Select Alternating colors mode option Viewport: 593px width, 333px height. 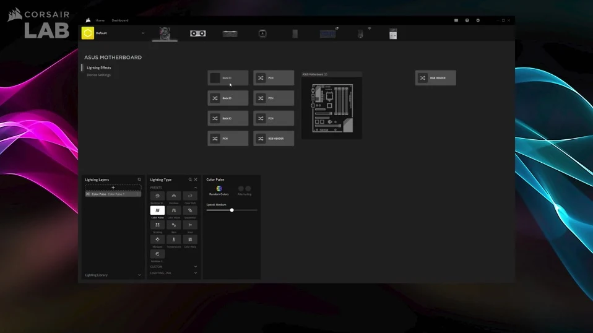click(x=245, y=191)
